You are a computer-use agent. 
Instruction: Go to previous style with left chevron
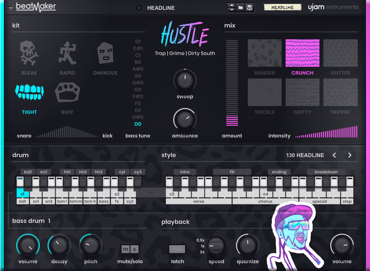click(334, 155)
